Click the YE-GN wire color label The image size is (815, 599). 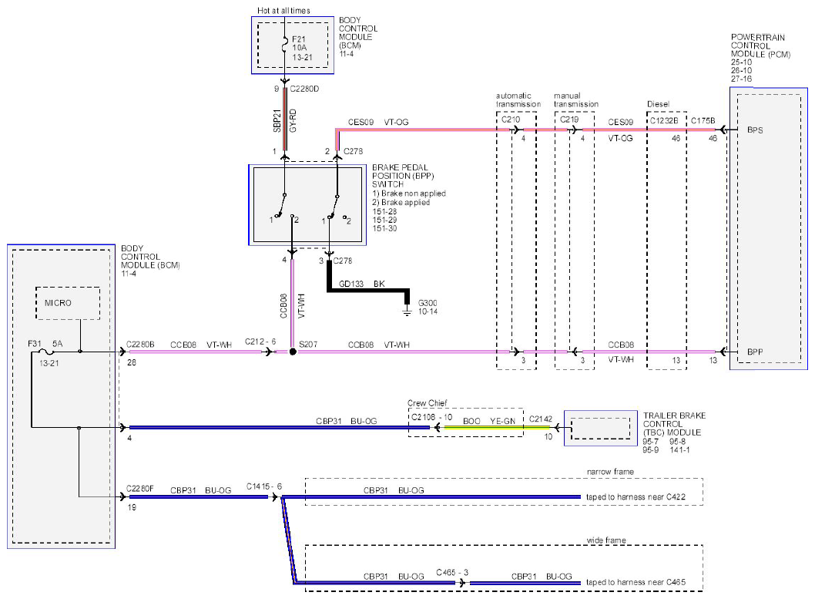coord(502,421)
